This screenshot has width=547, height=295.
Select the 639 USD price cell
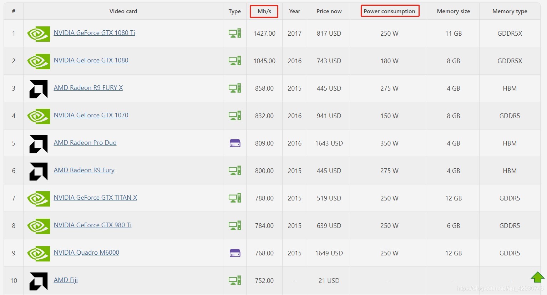click(329, 226)
